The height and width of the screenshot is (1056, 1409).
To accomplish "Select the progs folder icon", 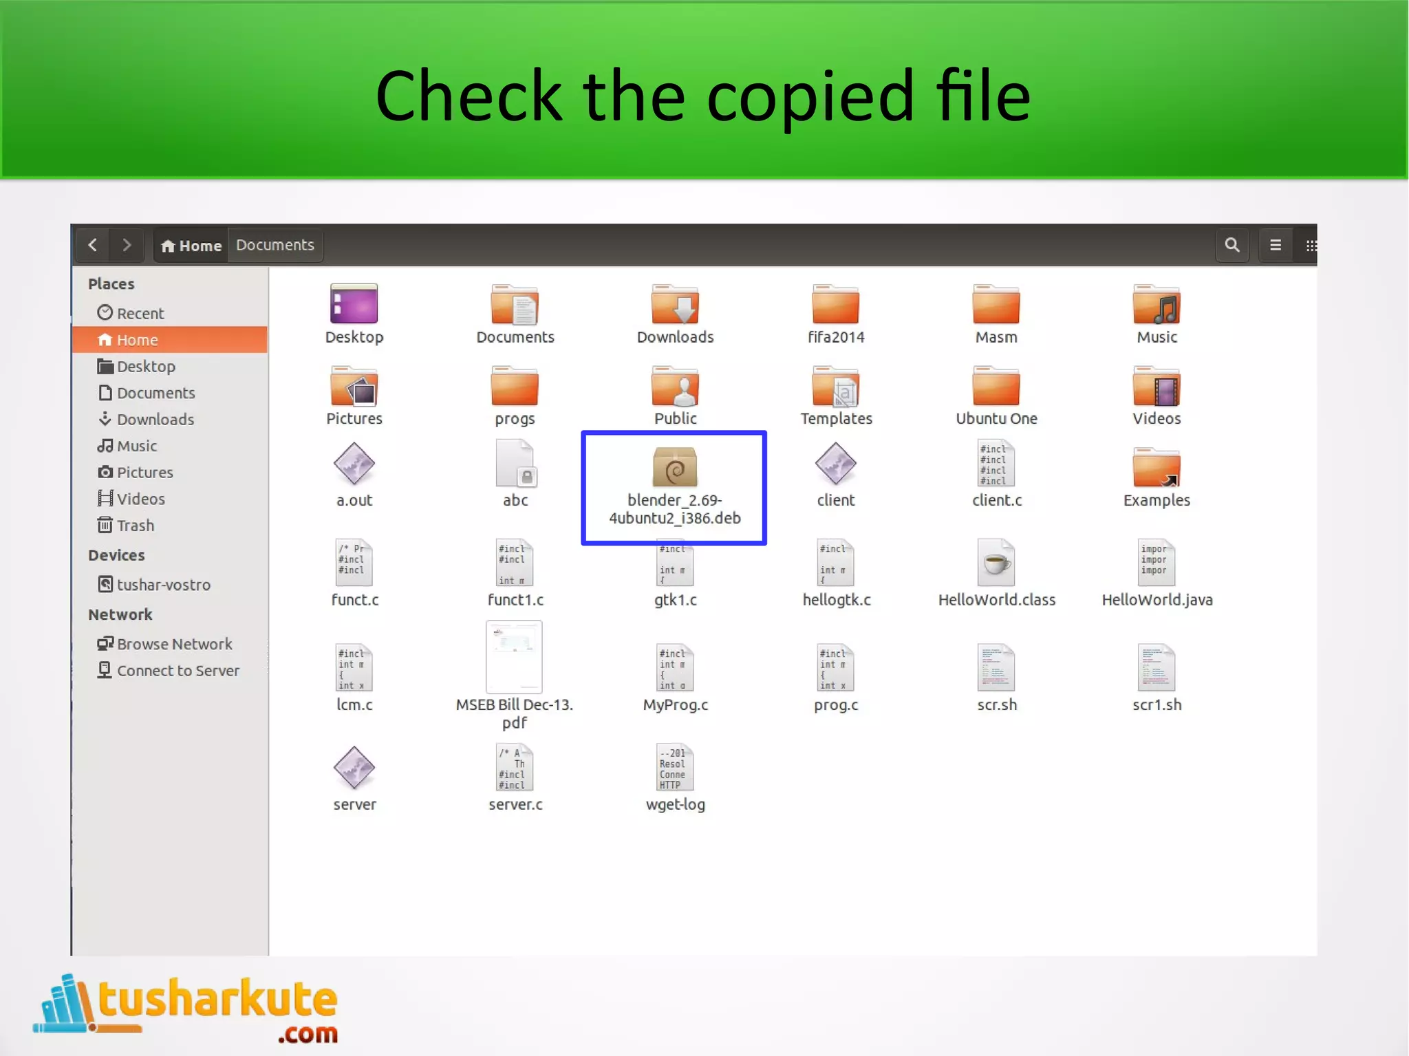I will 515,395.
